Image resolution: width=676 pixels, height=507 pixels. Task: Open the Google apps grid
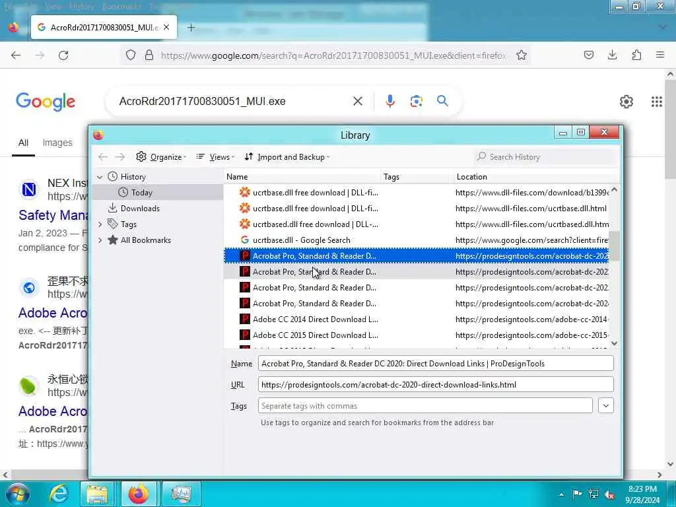pyautogui.click(x=657, y=102)
